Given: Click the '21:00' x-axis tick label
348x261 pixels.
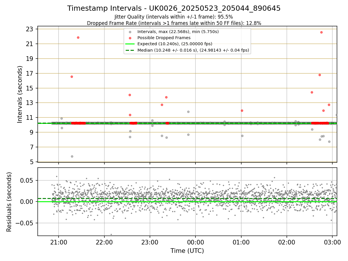Looking at the screenshot, I should [59, 242].
